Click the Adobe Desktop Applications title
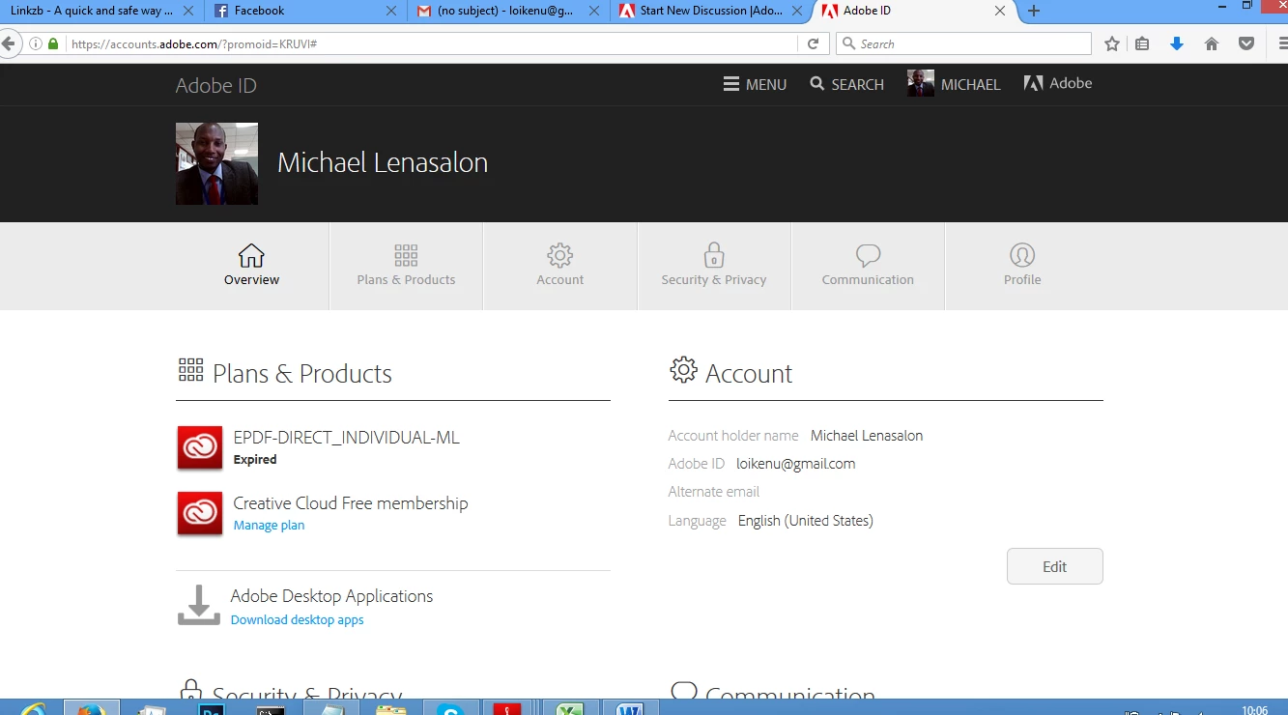The width and height of the screenshot is (1288, 715). pos(331,596)
